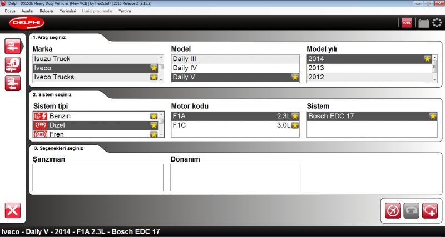Select F1C engine code

tap(235, 125)
